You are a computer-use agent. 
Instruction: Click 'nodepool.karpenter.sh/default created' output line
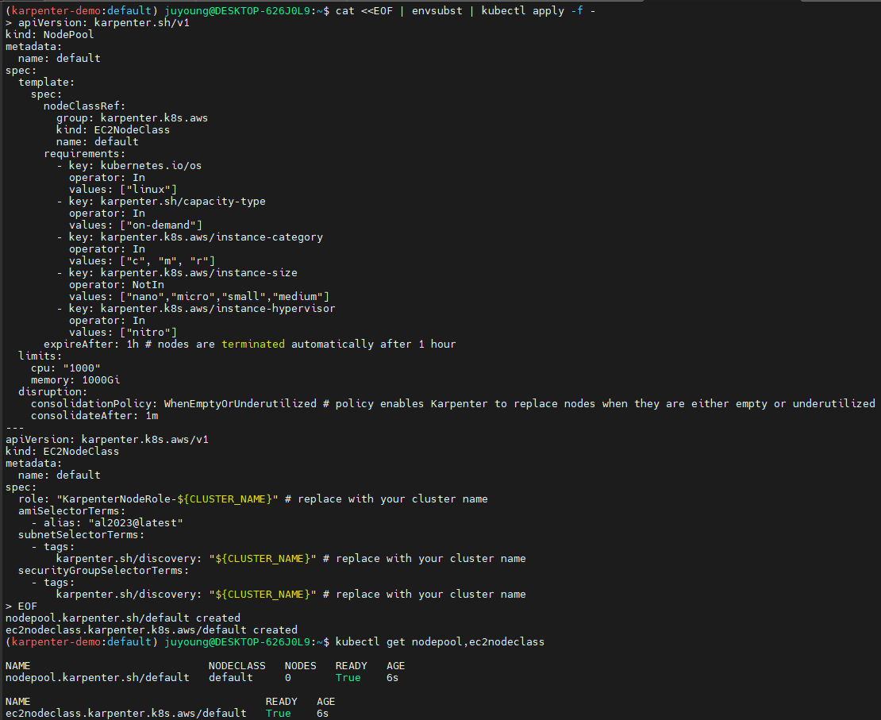click(x=123, y=618)
